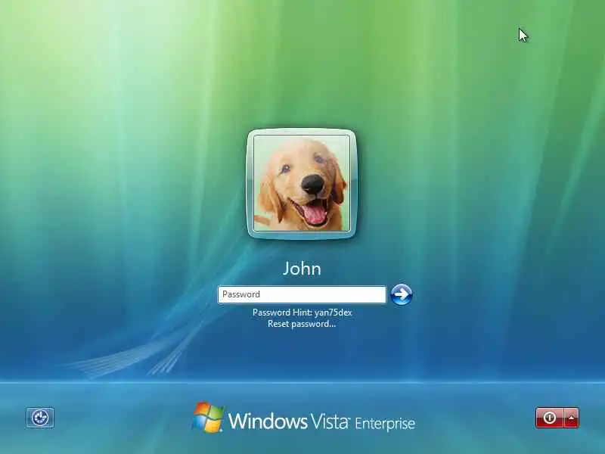Click the Password Hint: yan75dex text
Image resolution: width=605 pixels, height=454 pixels.
pos(302,313)
